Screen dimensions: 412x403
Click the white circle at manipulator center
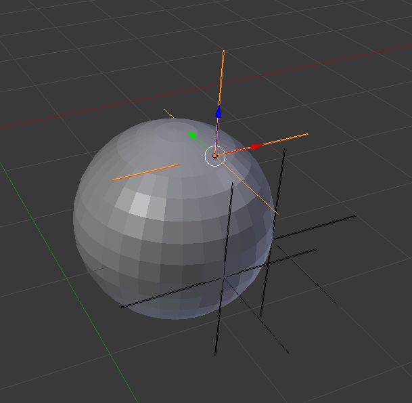tap(215, 156)
